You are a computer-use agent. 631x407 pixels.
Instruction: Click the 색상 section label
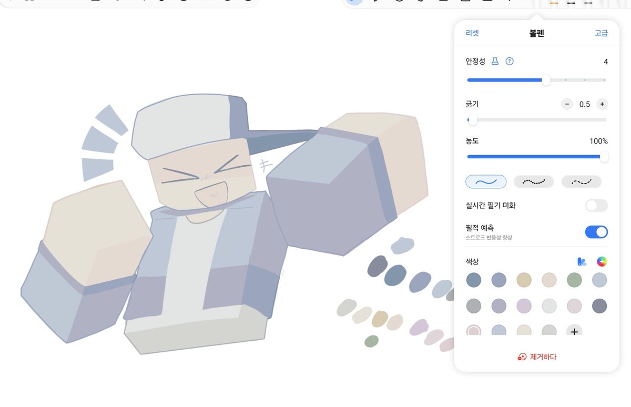472,261
